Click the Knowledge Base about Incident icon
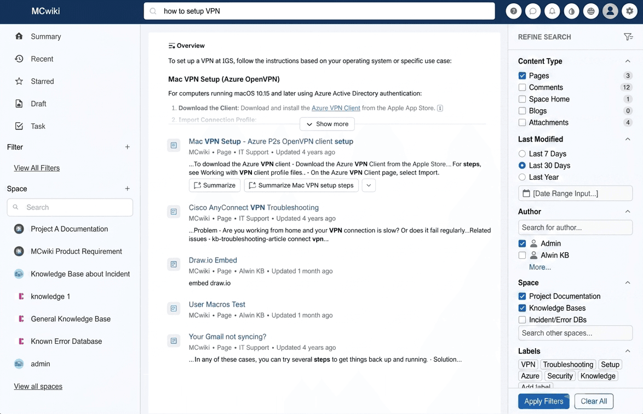Image resolution: width=643 pixels, height=414 pixels. (x=19, y=274)
